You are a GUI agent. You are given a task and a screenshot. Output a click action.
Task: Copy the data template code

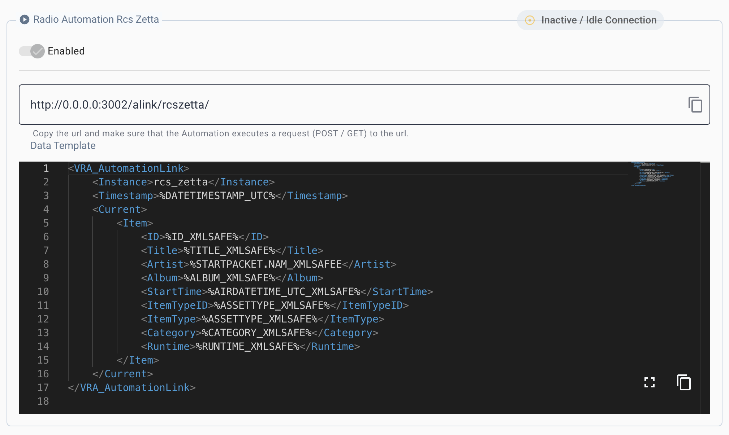tap(683, 382)
